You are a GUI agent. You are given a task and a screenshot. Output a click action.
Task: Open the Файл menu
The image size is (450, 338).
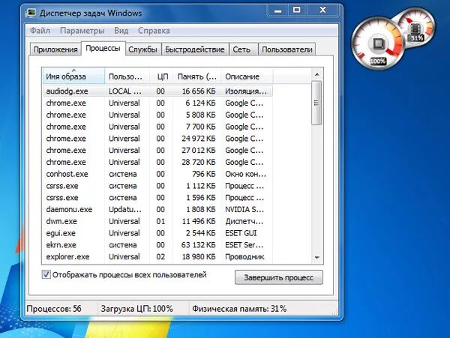40,31
